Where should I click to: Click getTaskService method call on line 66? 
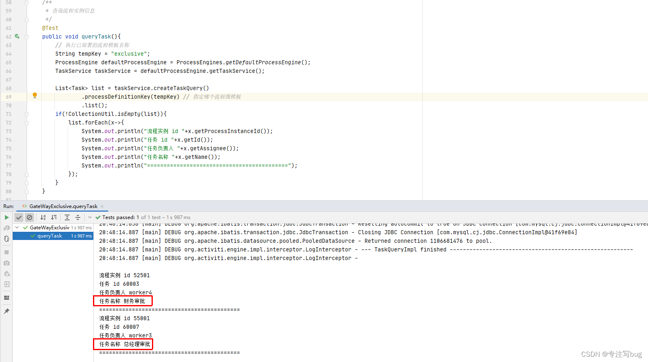coord(232,71)
